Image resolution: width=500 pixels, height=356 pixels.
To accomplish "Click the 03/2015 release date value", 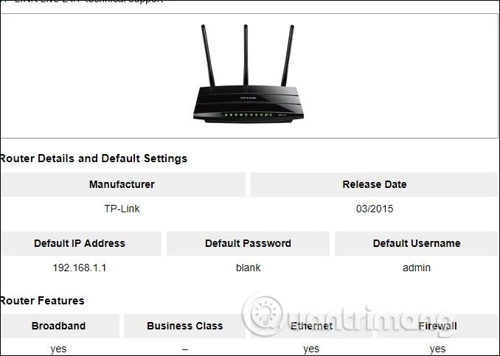I will click(375, 209).
